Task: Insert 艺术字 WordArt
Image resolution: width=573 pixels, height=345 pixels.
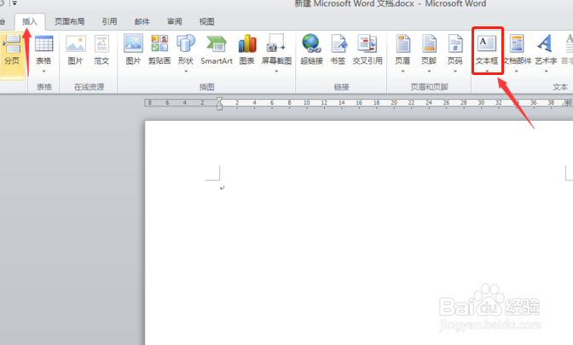Action: [545, 43]
